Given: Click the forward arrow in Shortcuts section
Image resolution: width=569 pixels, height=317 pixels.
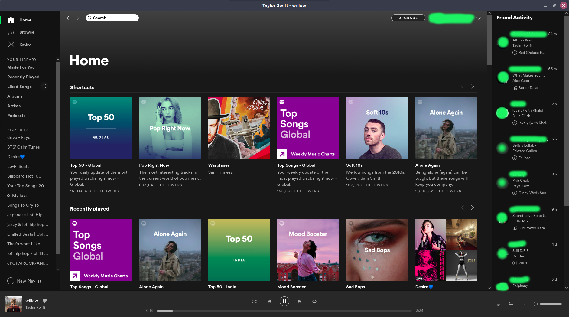Looking at the screenshot, I should pos(472,86).
